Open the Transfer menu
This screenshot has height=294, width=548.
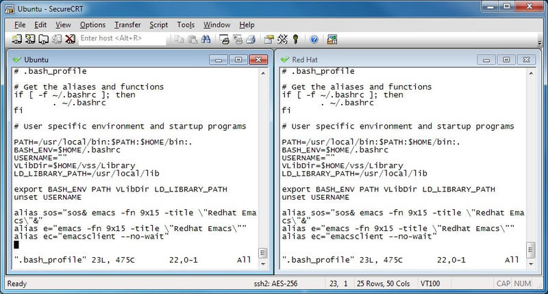pyautogui.click(x=127, y=25)
